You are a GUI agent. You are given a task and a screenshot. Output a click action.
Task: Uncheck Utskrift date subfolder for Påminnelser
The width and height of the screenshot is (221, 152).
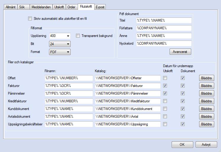165,93
